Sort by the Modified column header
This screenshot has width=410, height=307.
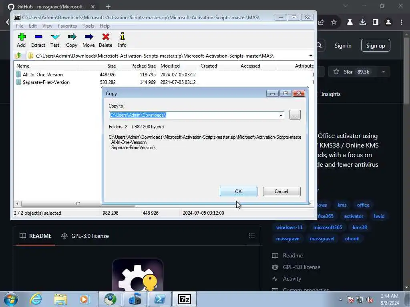(x=170, y=66)
